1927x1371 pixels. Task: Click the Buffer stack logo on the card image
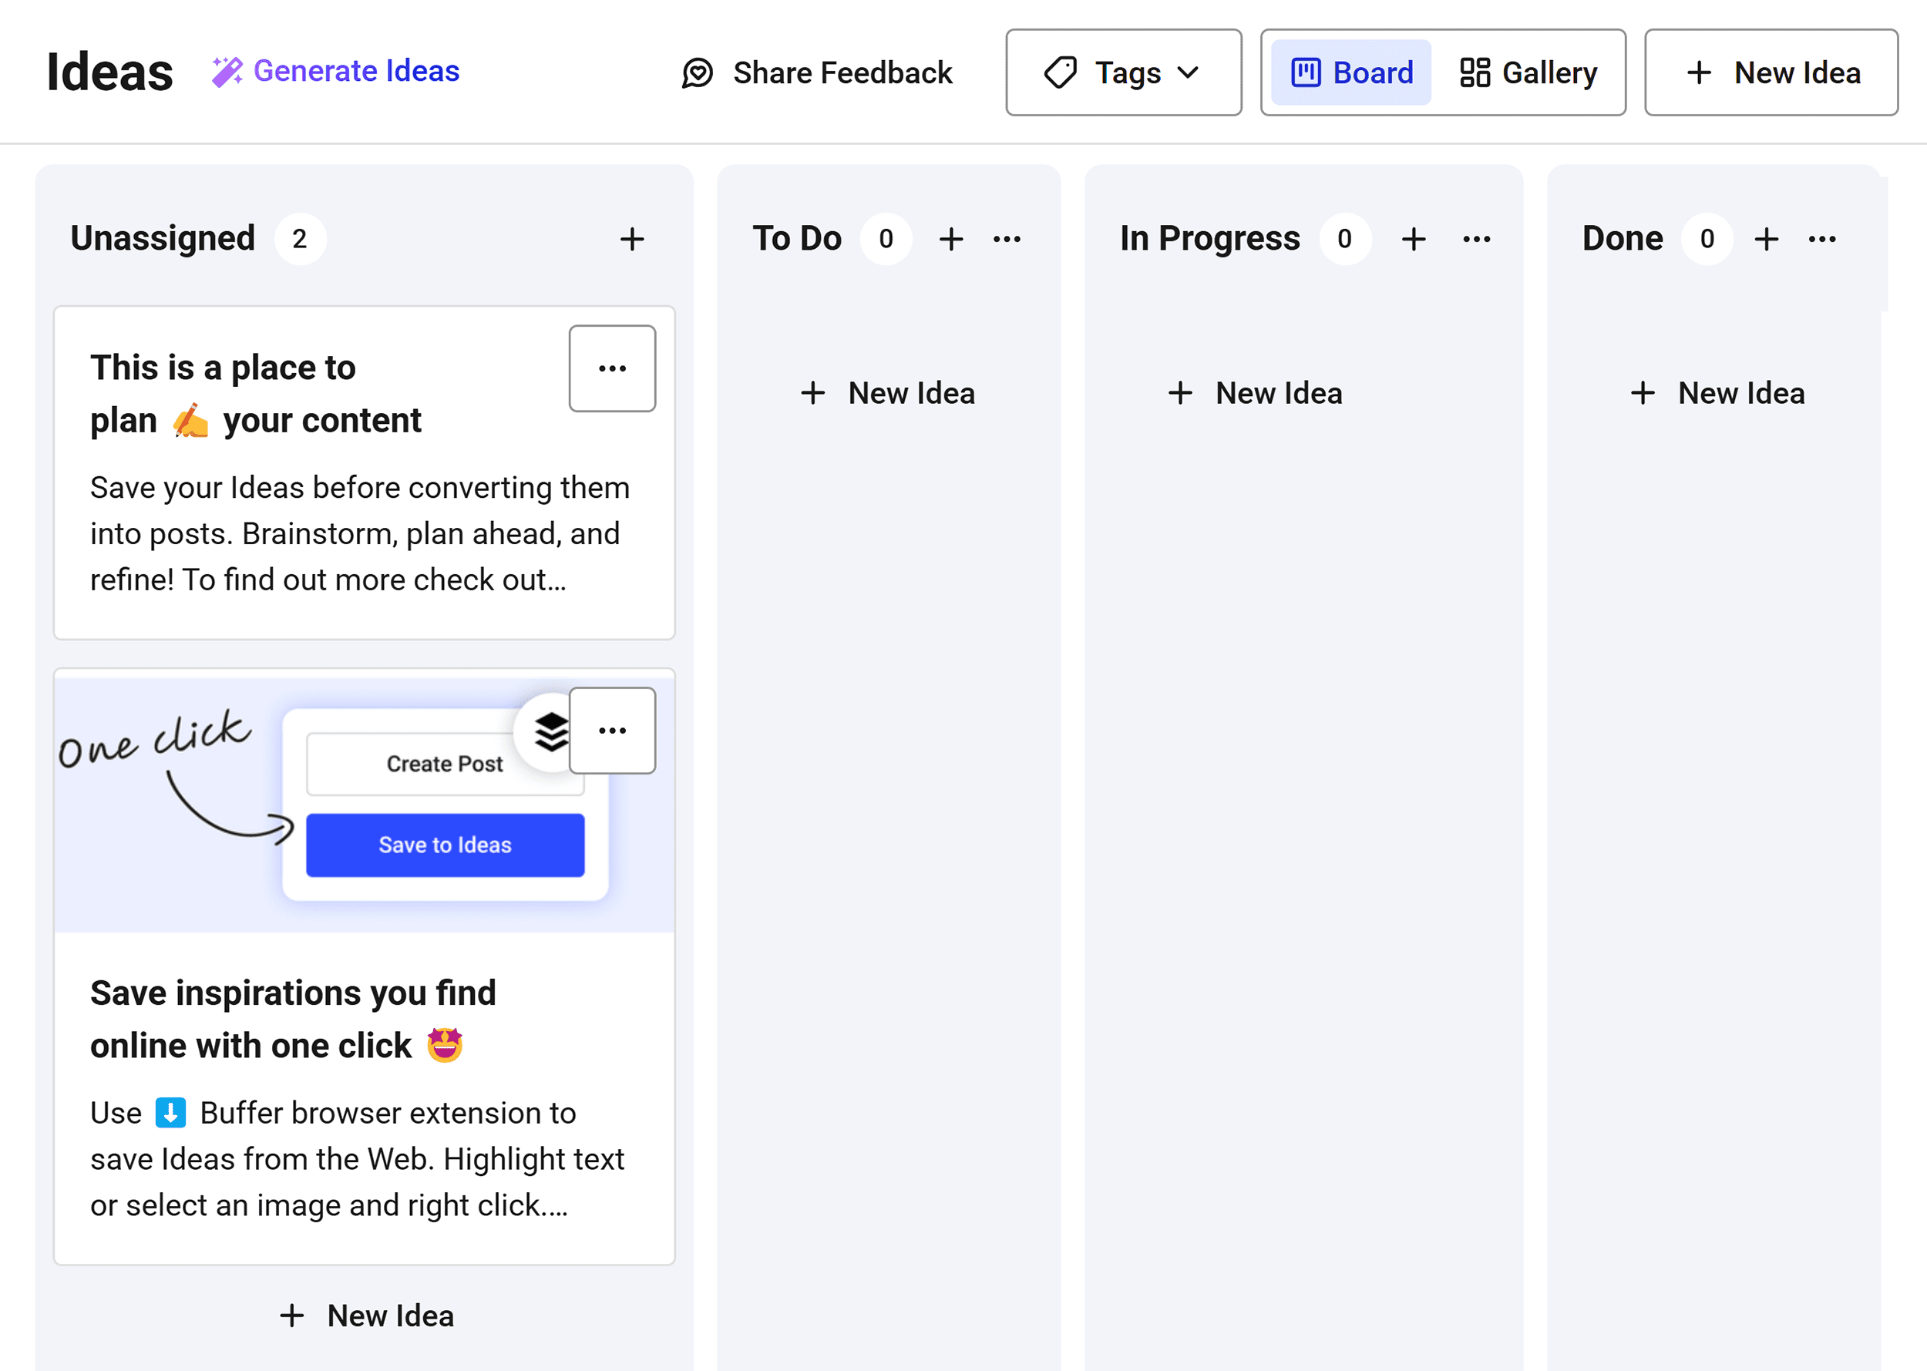tap(550, 731)
